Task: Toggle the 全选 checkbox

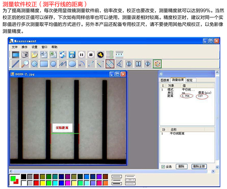Action: pyautogui.click(x=163, y=167)
